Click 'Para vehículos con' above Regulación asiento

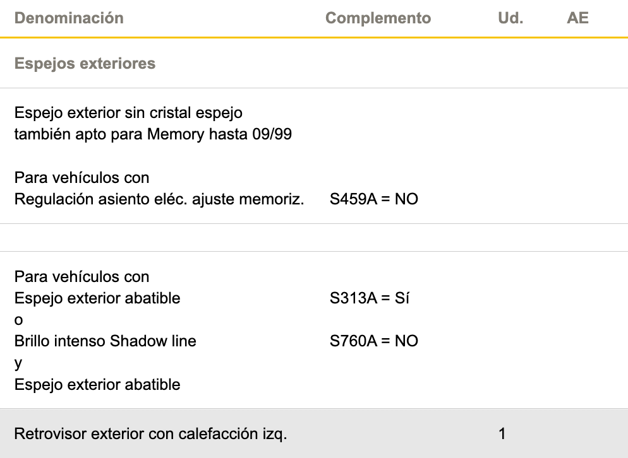(x=82, y=178)
